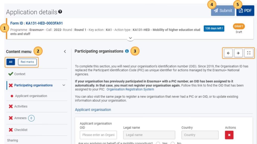The width and height of the screenshot is (257, 144).
Task: Show All items in content menu
Action: click(11, 62)
